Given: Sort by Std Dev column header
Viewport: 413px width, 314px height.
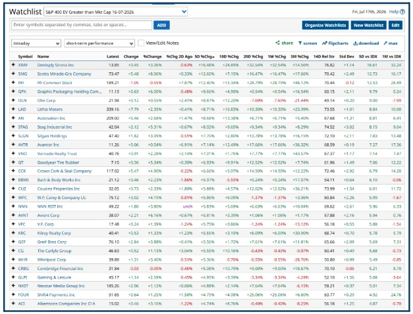Looking at the screenshot, I should (346, 56).
